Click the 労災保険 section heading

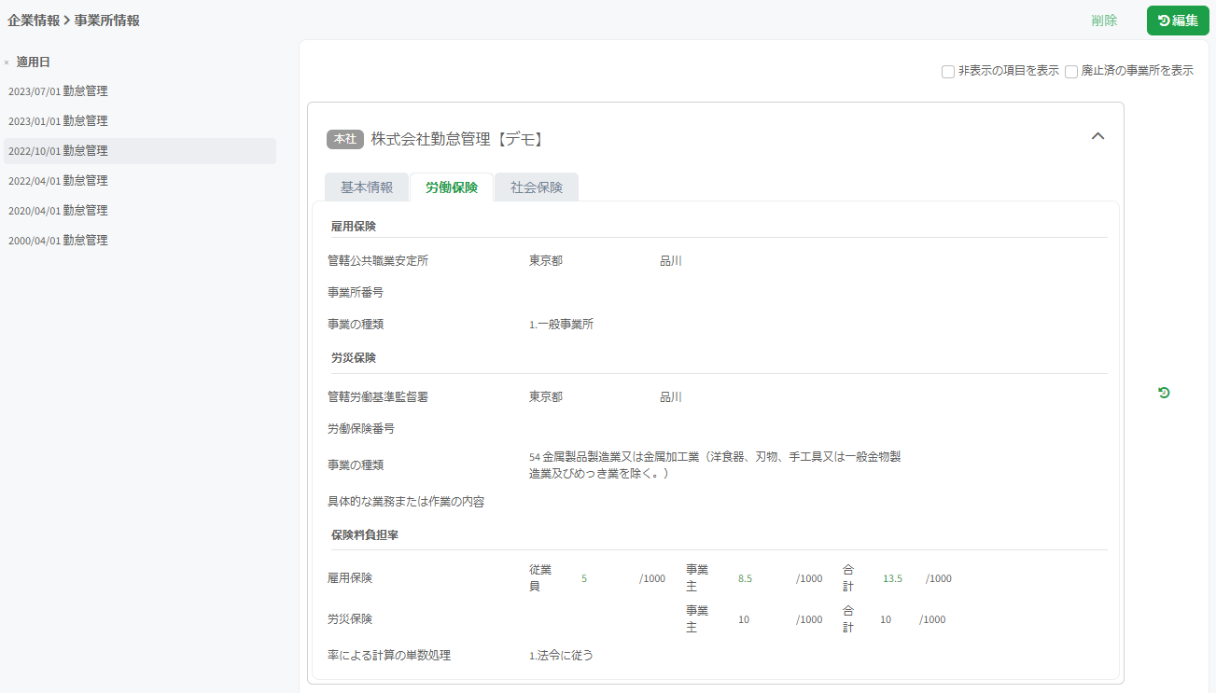(354, 358)
